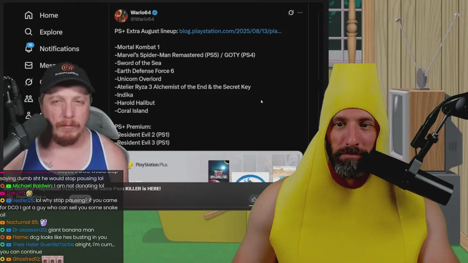Click the Grok icon on Wario64's post
Screen dimensions: 468x263
click(x=291, y=12)
